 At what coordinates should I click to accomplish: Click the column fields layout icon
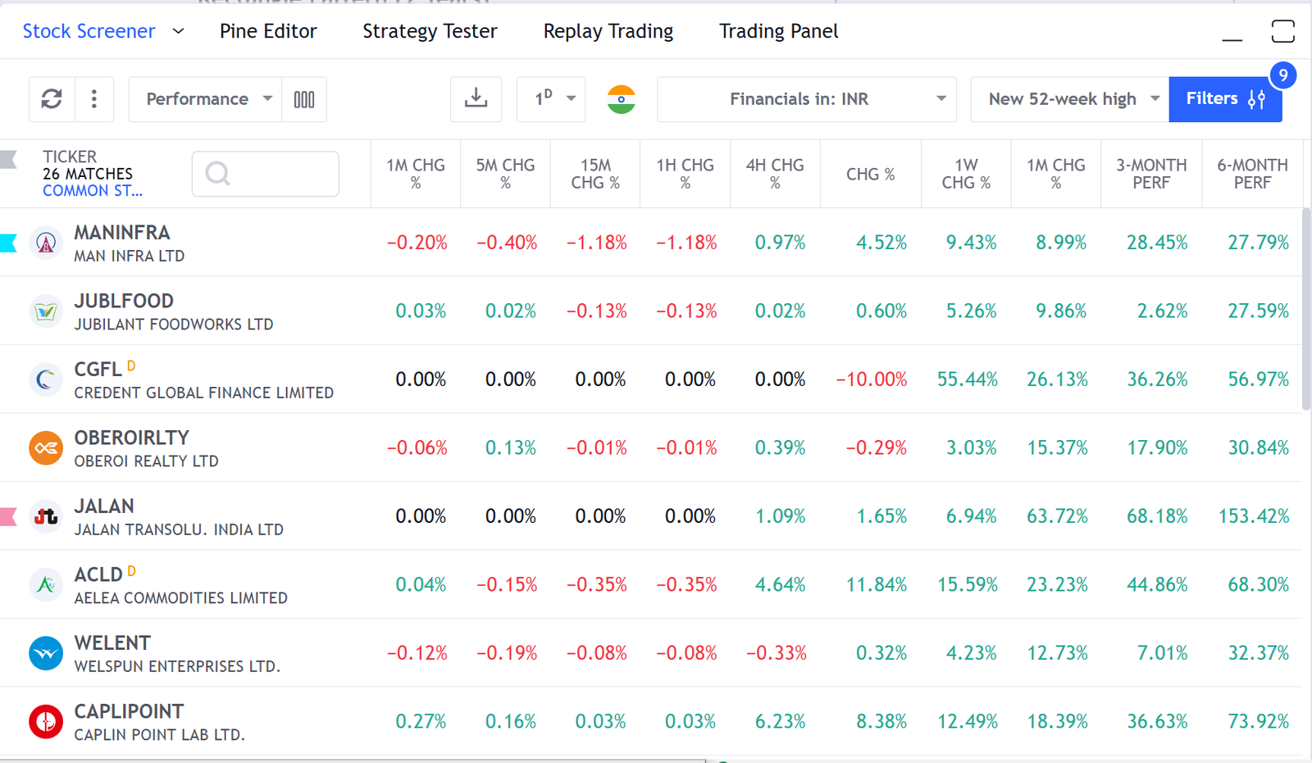click(x=304, y=99)
